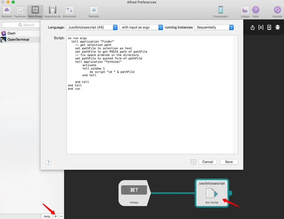The image size is (284, 219).
Task: Click the Run Script output connector nub
Action: tap(230, 193)
